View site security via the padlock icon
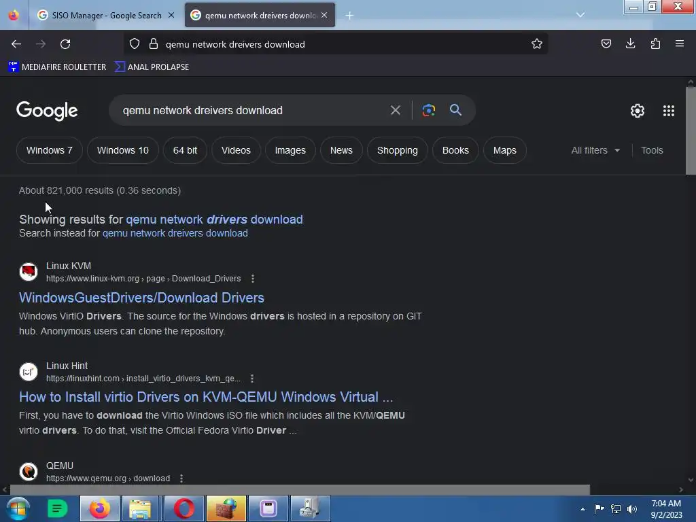The width and height of the screenshot is (696, 522). [154, 44]
